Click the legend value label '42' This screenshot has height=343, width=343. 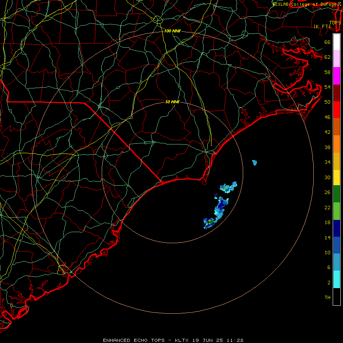pyautogui.click(x=327, y=132)
